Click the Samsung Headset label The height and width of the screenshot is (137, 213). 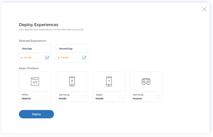point(138,97)
